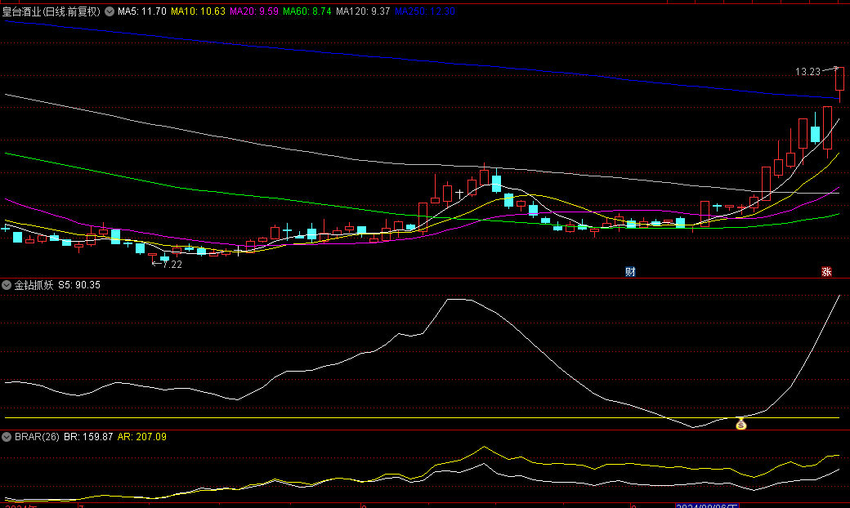Image resolution: width=850 pixels, height=508 pixels.
Task: Click the BR: 159.87 value
Action: pos(88,436)
